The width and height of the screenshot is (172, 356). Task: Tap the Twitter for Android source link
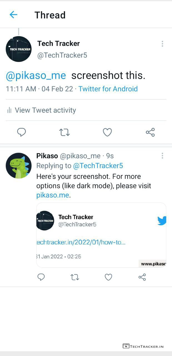[x=108, y=89]
